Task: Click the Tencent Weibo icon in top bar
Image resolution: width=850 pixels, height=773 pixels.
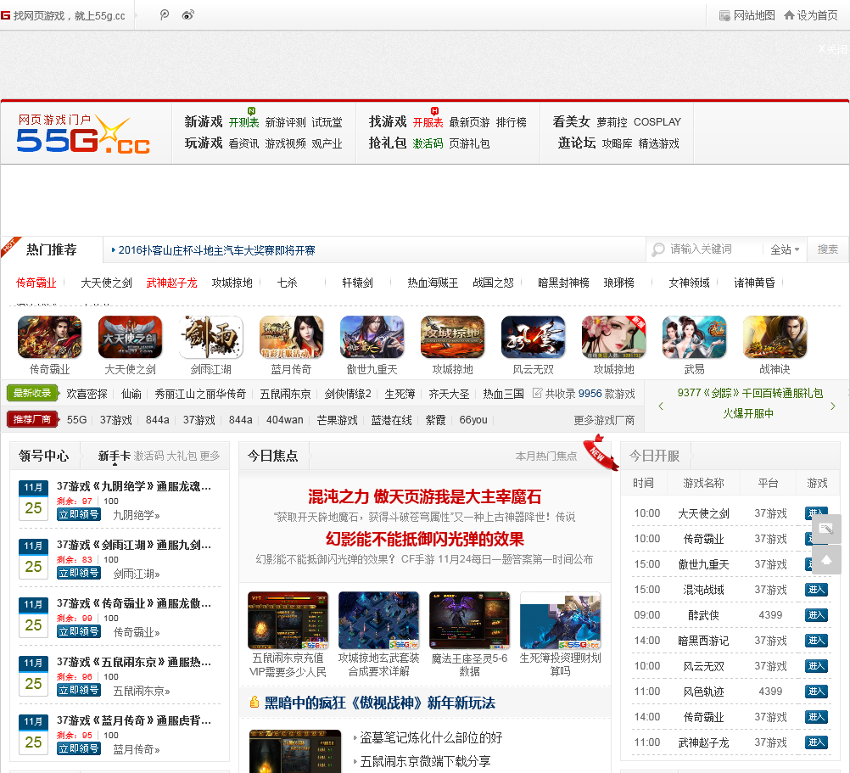Action: [x=165, y=15]
